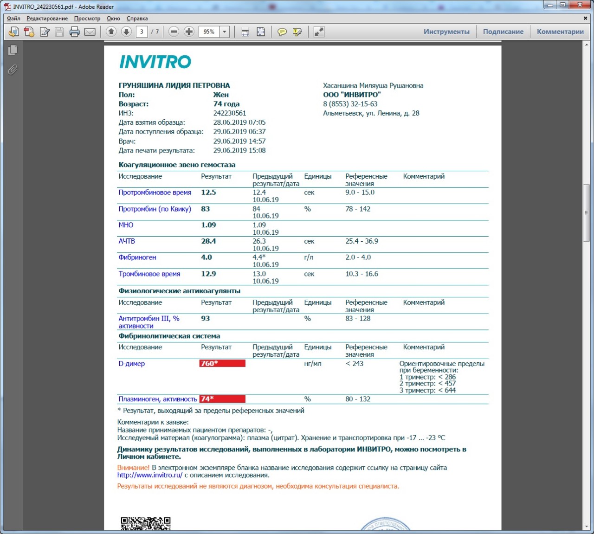Print the document with the printer icon
Viewport: 594px width, 534px height.
74,32
